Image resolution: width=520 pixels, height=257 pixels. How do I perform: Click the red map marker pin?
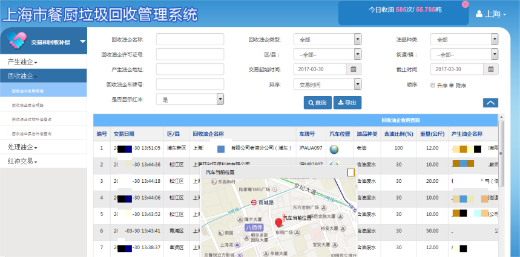pos(279,223)
